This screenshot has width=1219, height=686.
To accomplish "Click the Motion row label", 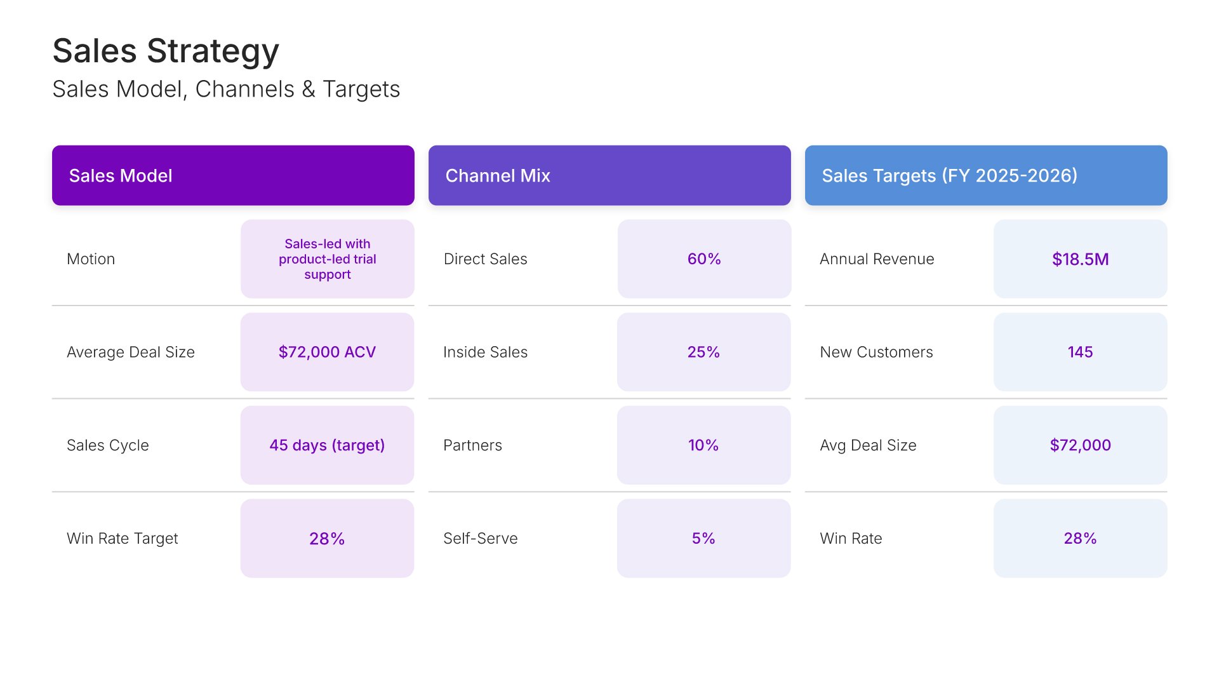I will click(x=91, y=259).
